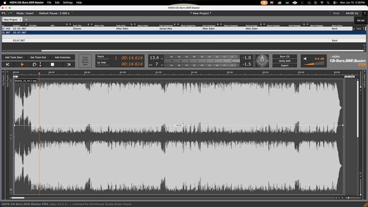Collapse the Clip Plugins panel triangle
This screenshot has height=207, width=368.
coord(3,72)
